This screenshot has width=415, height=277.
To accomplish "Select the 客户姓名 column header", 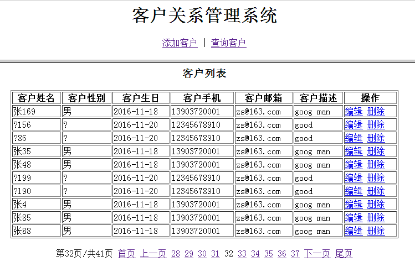I will click(37, 98).
